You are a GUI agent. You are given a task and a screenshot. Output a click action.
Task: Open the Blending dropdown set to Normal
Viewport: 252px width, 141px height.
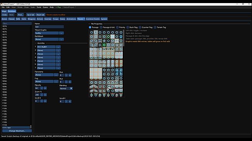coord(66,88)
